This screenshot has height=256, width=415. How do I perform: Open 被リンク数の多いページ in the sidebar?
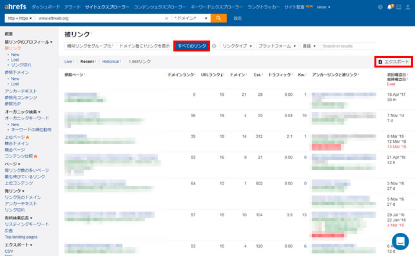pyautogui.click(x=26, y=170)
